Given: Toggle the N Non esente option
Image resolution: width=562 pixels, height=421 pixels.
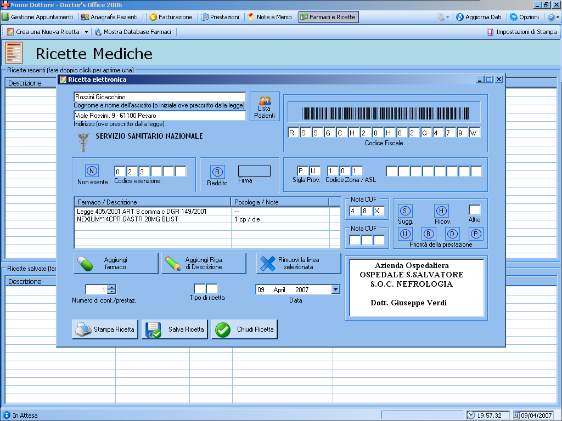Looking at the screenshot, I should pyautogui.click(x=92, y=171).
